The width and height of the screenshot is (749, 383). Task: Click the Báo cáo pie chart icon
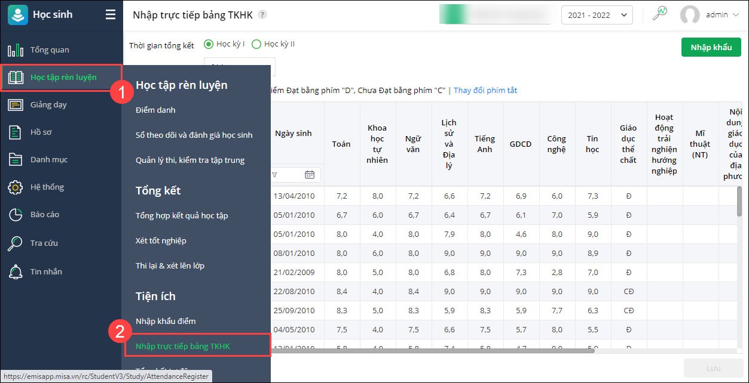coord(16,215)
